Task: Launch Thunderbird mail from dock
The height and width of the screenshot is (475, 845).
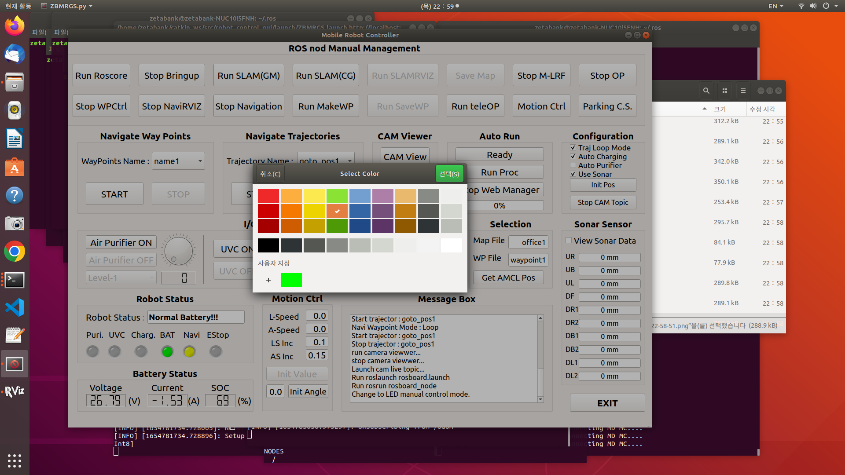Action: point(15,55)
